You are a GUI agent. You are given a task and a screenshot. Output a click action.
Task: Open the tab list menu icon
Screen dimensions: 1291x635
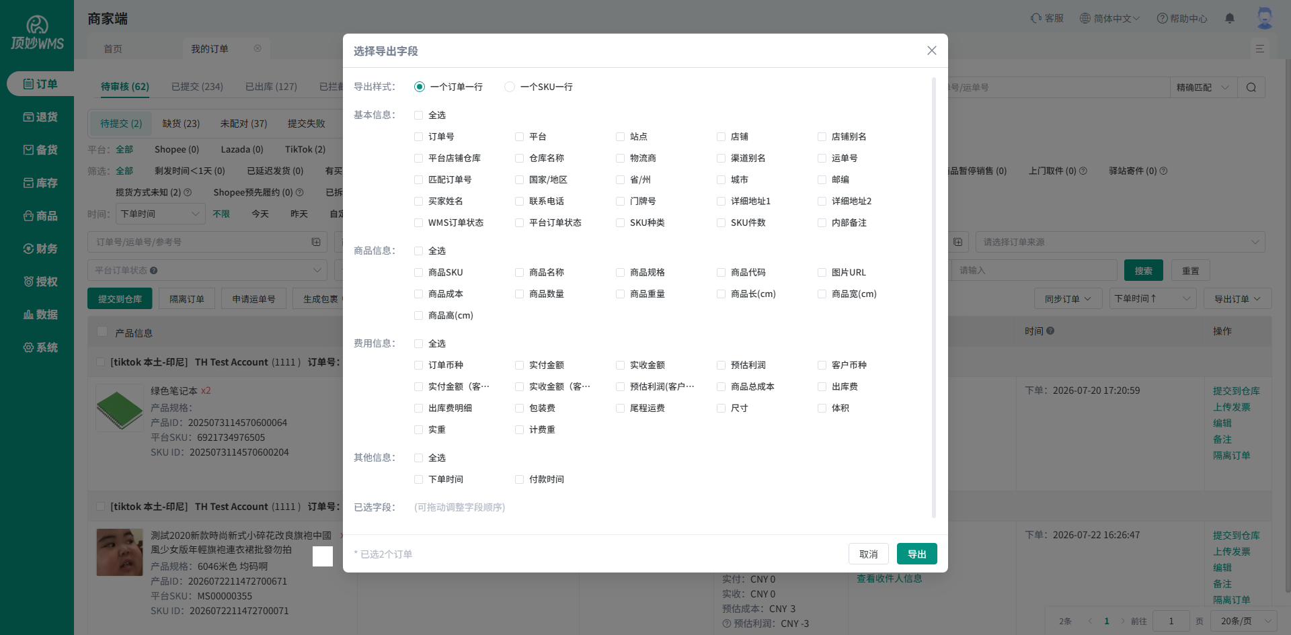pos(1260,48)
